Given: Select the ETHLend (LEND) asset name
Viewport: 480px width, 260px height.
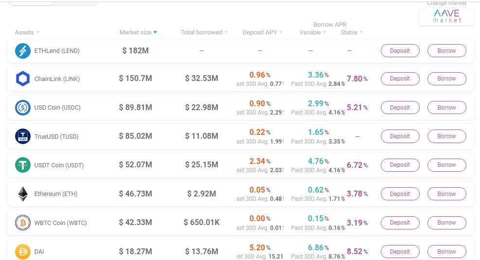Looking at the screenshot, I should click(x=57, y=50).
